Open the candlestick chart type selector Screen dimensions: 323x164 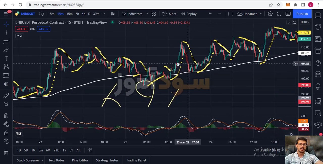(113, 14)
